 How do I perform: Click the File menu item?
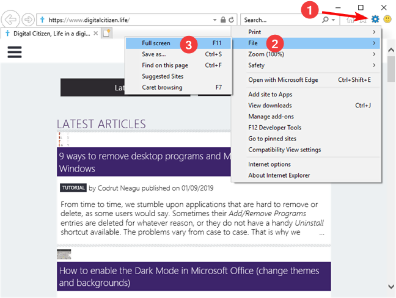coord(306,43)
